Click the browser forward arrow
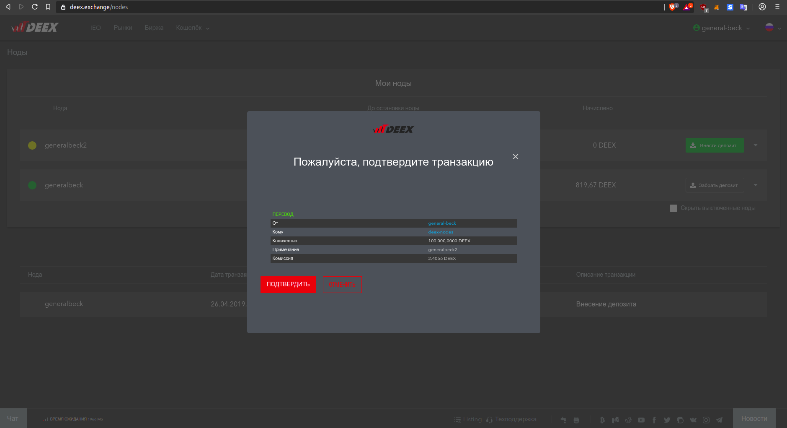Screen dimensions: 787x428 [x=21, y=7]
